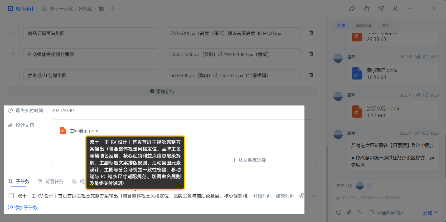
Task: Click the 最终交付时间 date 2025.10.30
Action: pos(63,110)
